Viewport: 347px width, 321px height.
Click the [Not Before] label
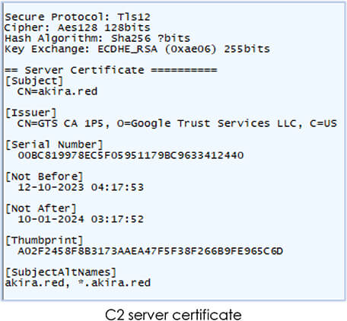point(44,176)
